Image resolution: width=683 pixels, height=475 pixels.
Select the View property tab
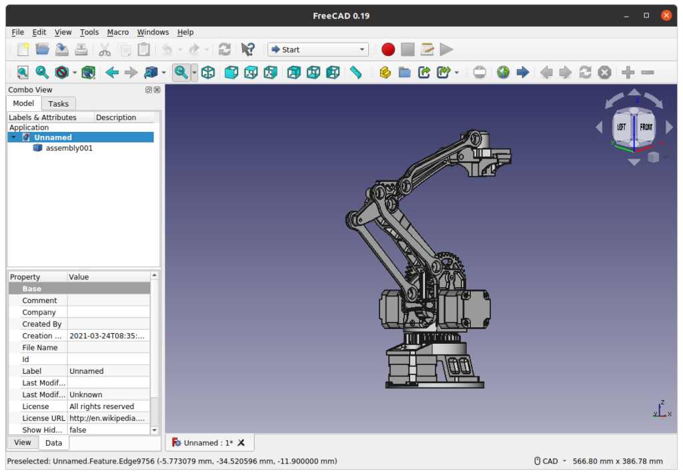tap(23, 442)
